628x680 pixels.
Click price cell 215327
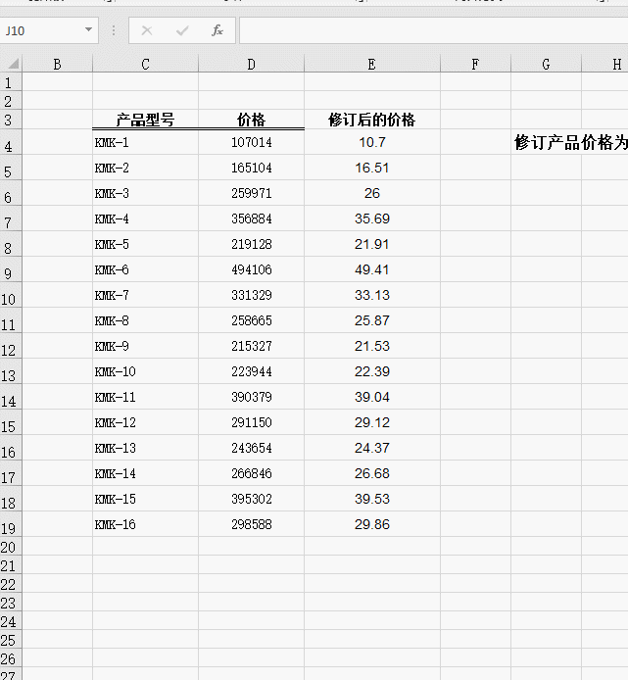pos(251,346)
